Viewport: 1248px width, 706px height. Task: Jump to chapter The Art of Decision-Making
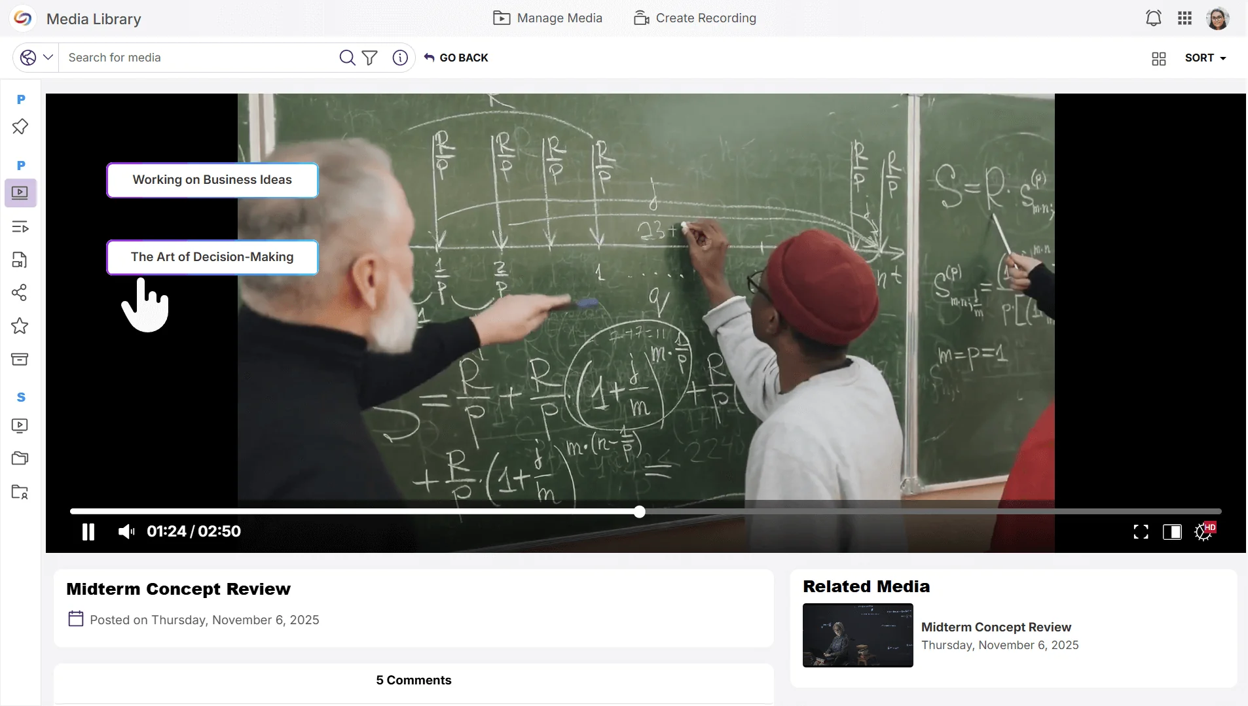[x=212, y=257]
